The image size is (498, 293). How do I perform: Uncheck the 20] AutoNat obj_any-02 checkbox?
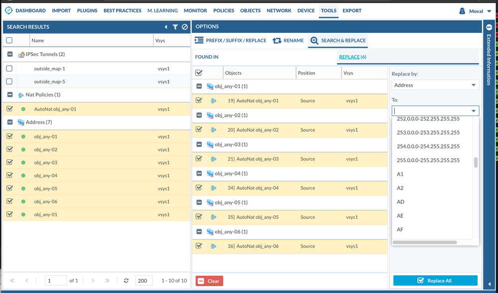coord(199,129)
